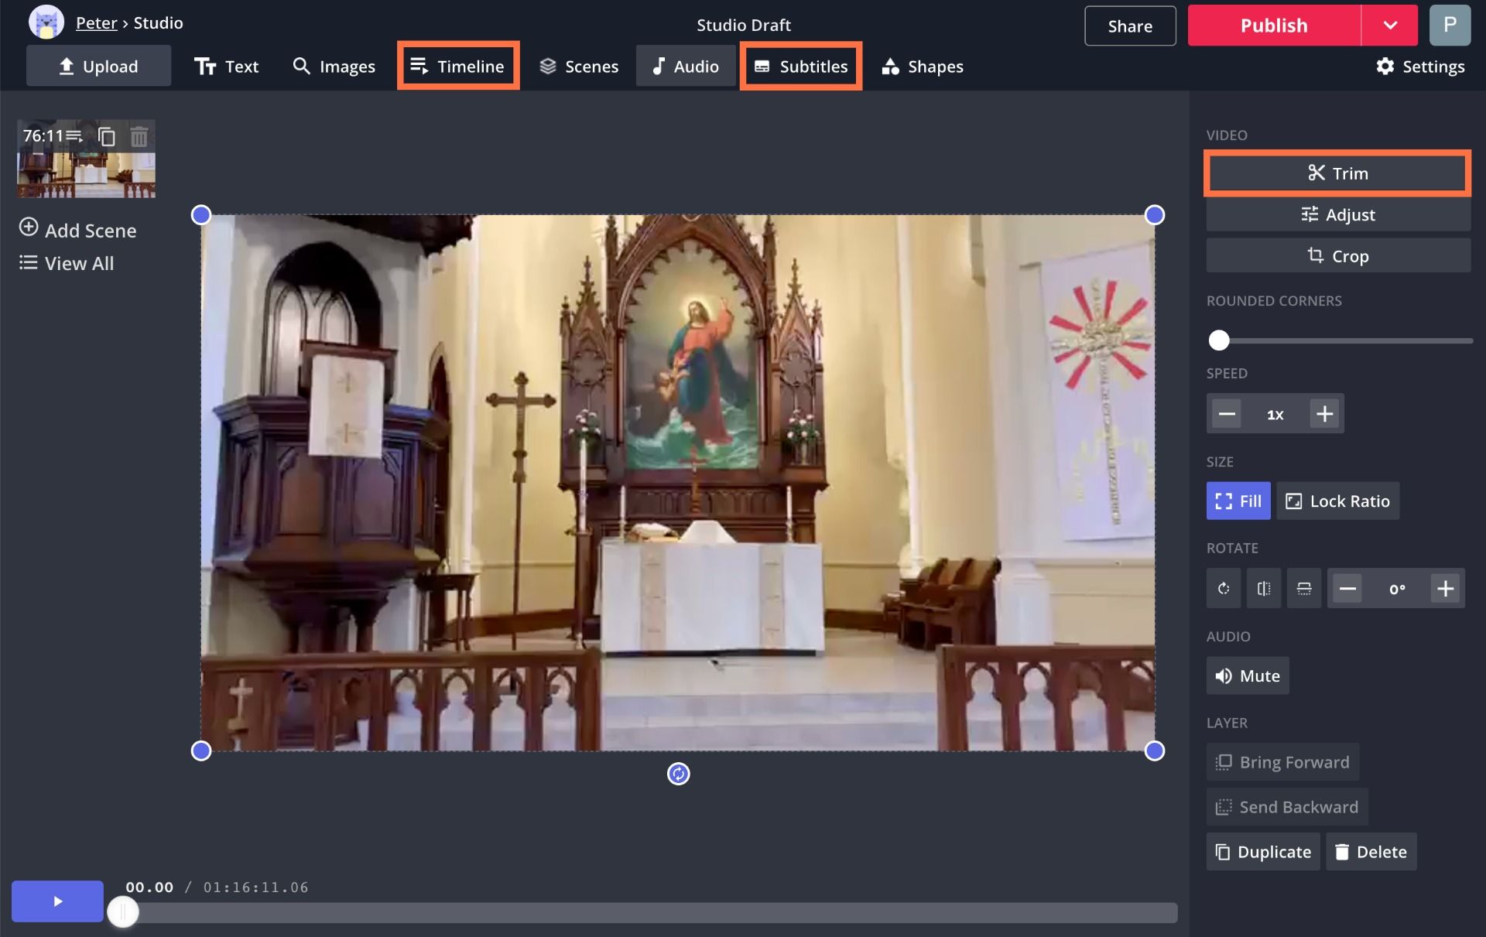Click the rotate icon in Rotate section
This screenshot has width=1486, height=937.
(x=1223, y=589)
